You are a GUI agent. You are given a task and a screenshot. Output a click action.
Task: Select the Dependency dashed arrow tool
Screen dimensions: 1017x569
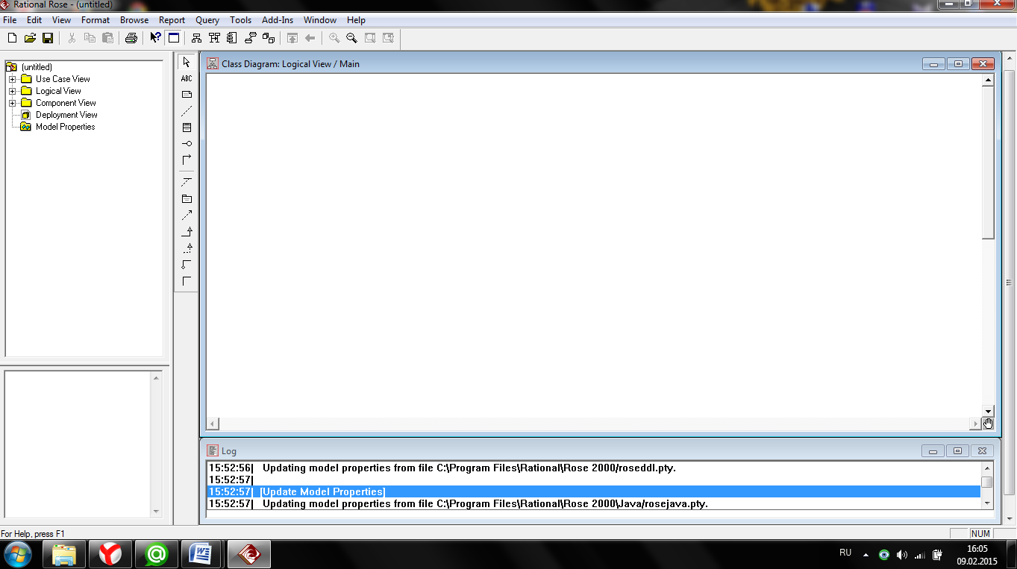pyautogui.click(x=187, y=215)
